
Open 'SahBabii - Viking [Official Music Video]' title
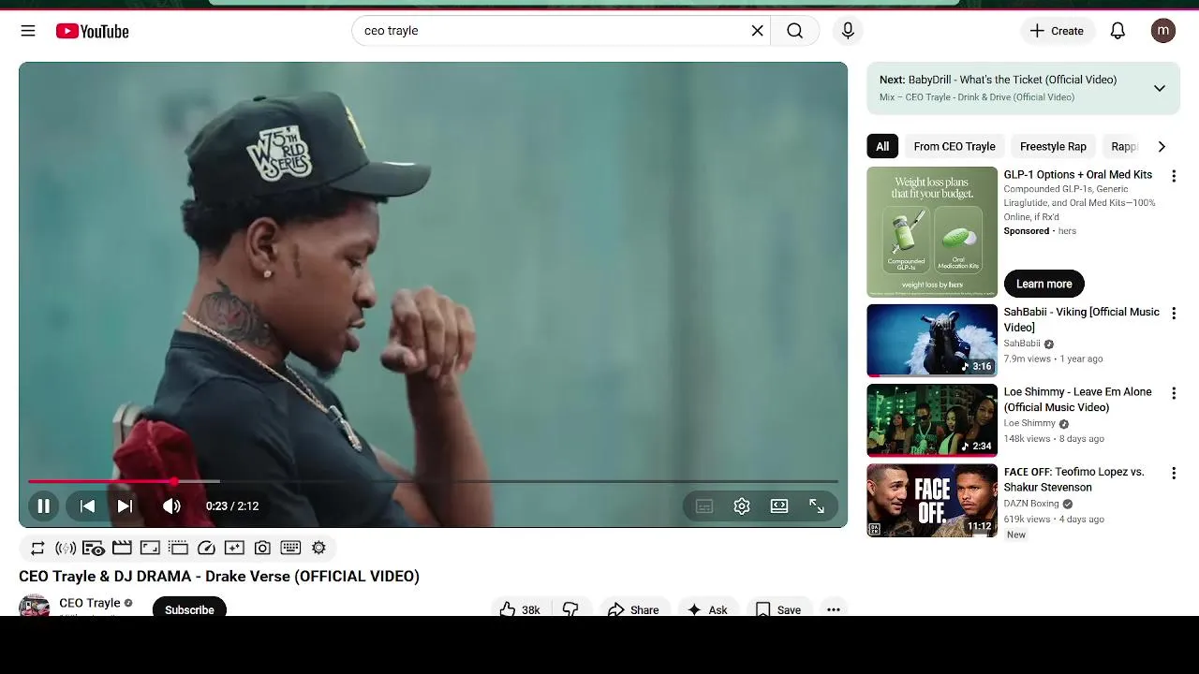coord(1081,319)
